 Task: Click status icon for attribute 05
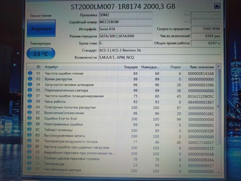30,90
